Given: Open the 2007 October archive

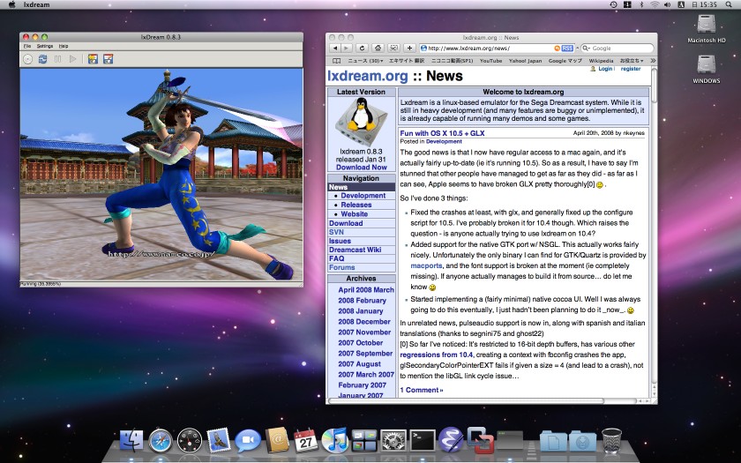Looking at the screenshot, I should (x=360, y=343).
